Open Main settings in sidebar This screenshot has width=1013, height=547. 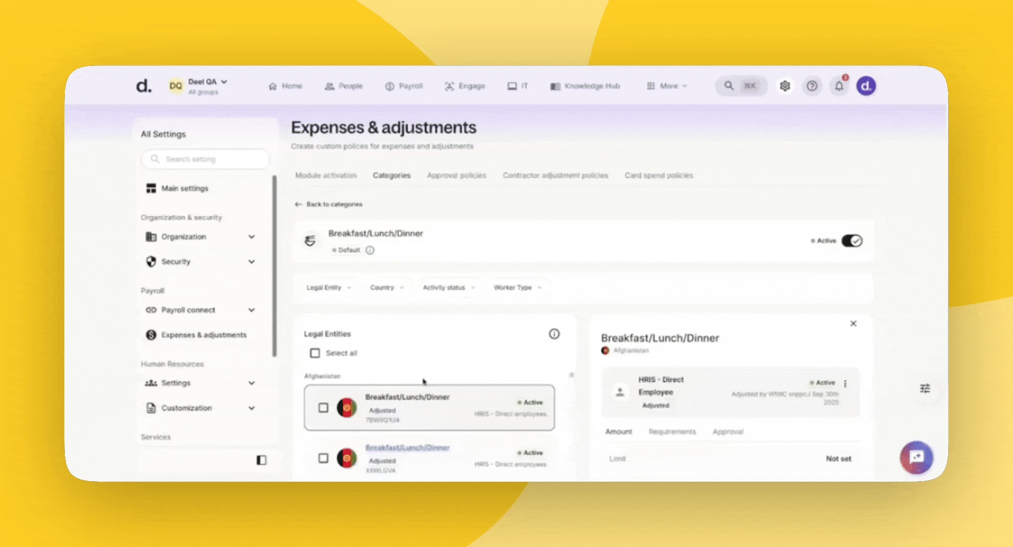[x=184, y=188]
